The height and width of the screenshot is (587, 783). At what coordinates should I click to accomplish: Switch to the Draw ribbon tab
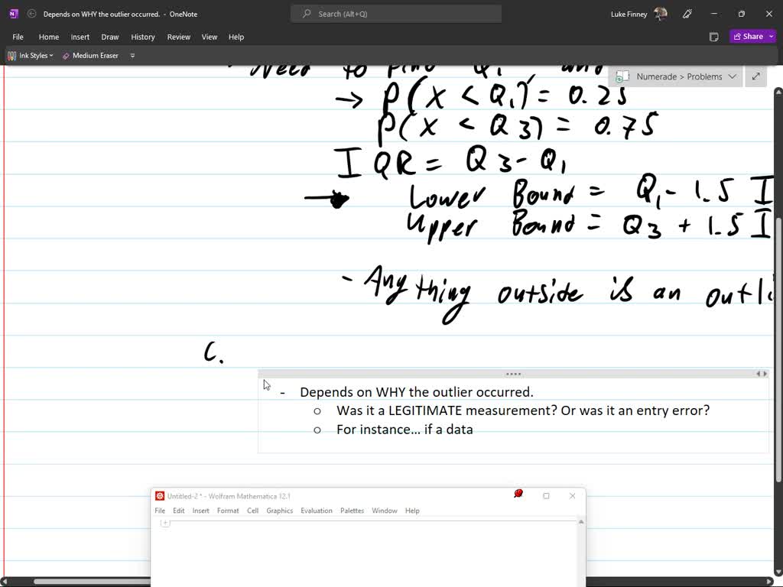click(109, 36)
